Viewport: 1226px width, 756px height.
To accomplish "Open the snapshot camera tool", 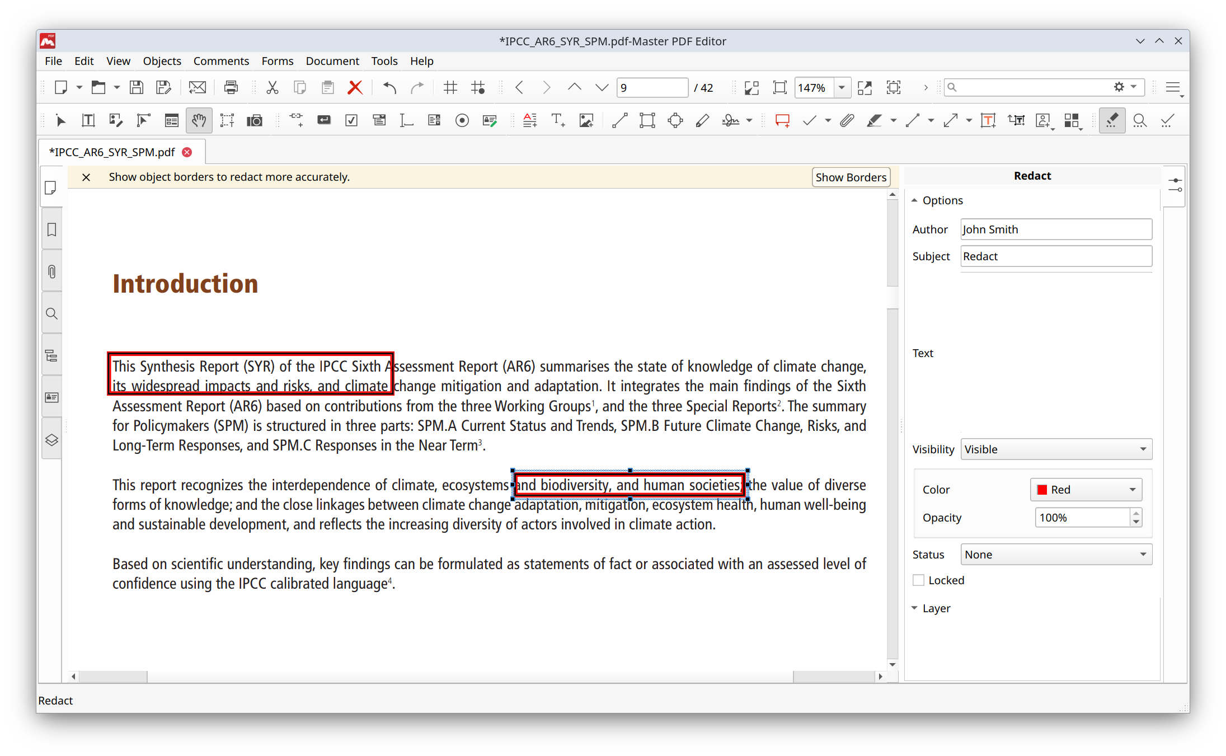I will pyautogui.click(x=255, y=120).
